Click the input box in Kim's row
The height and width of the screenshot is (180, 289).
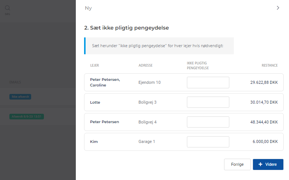(208, 142)
